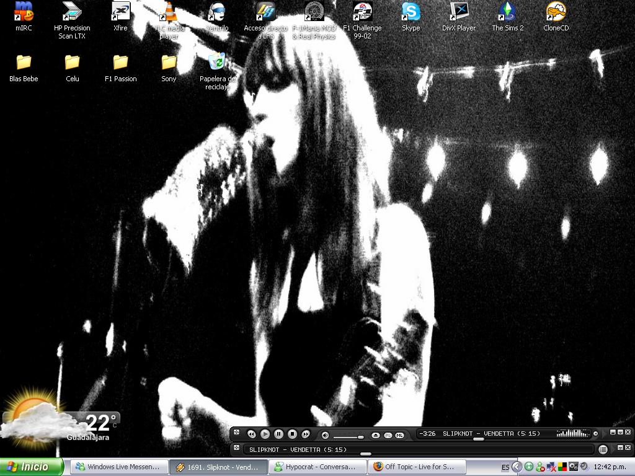Image resolution: width=635 pixels, height=476 pixels.
Task: Click previous track in Winamp
Action: click(251, 434)
